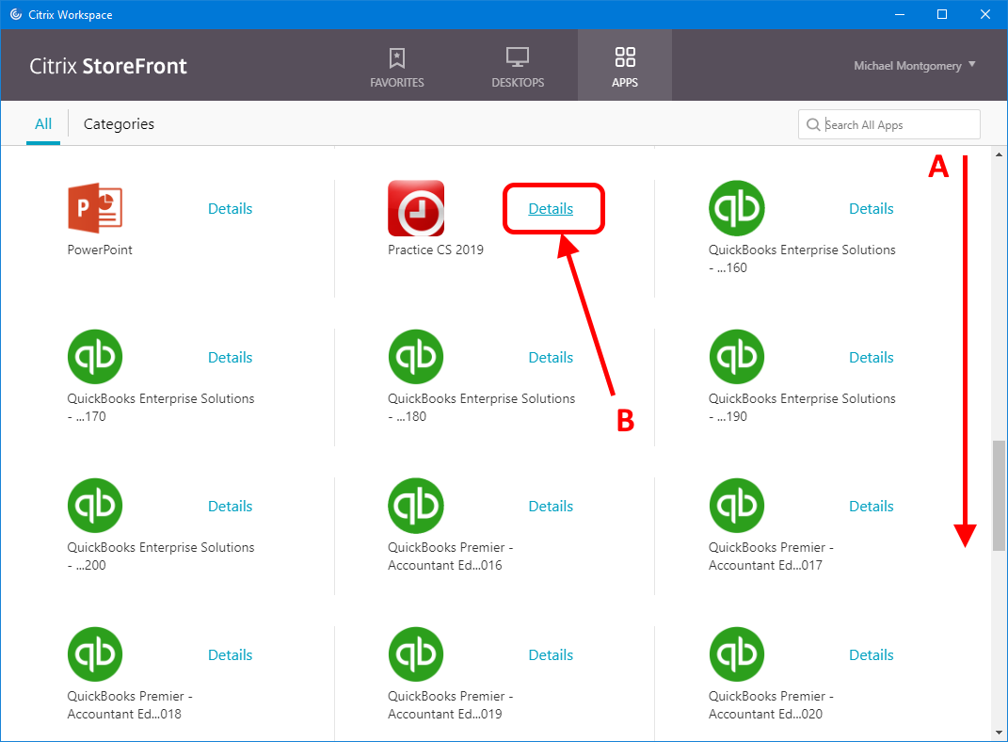Open QuickBooks Premier Accountant Ed...017 icon
The width and height of the screenshot is (1008, 742).
coord(737,506)
